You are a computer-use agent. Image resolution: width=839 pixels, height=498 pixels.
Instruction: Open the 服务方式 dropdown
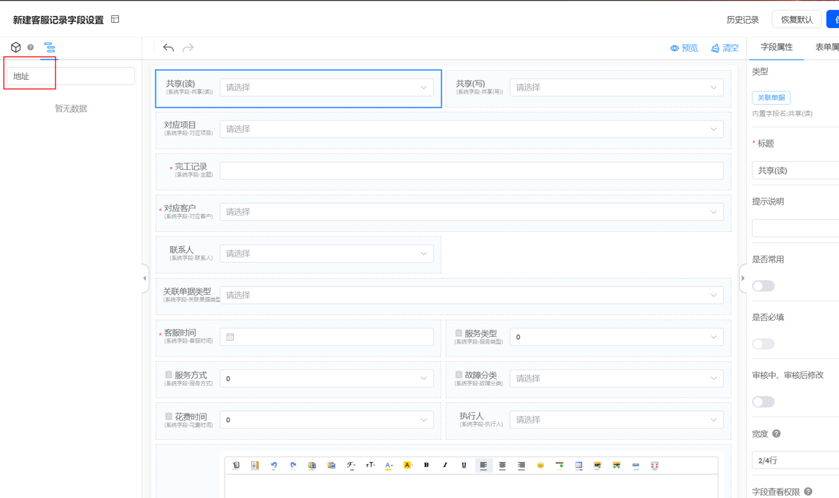click(x=326, y=378)
